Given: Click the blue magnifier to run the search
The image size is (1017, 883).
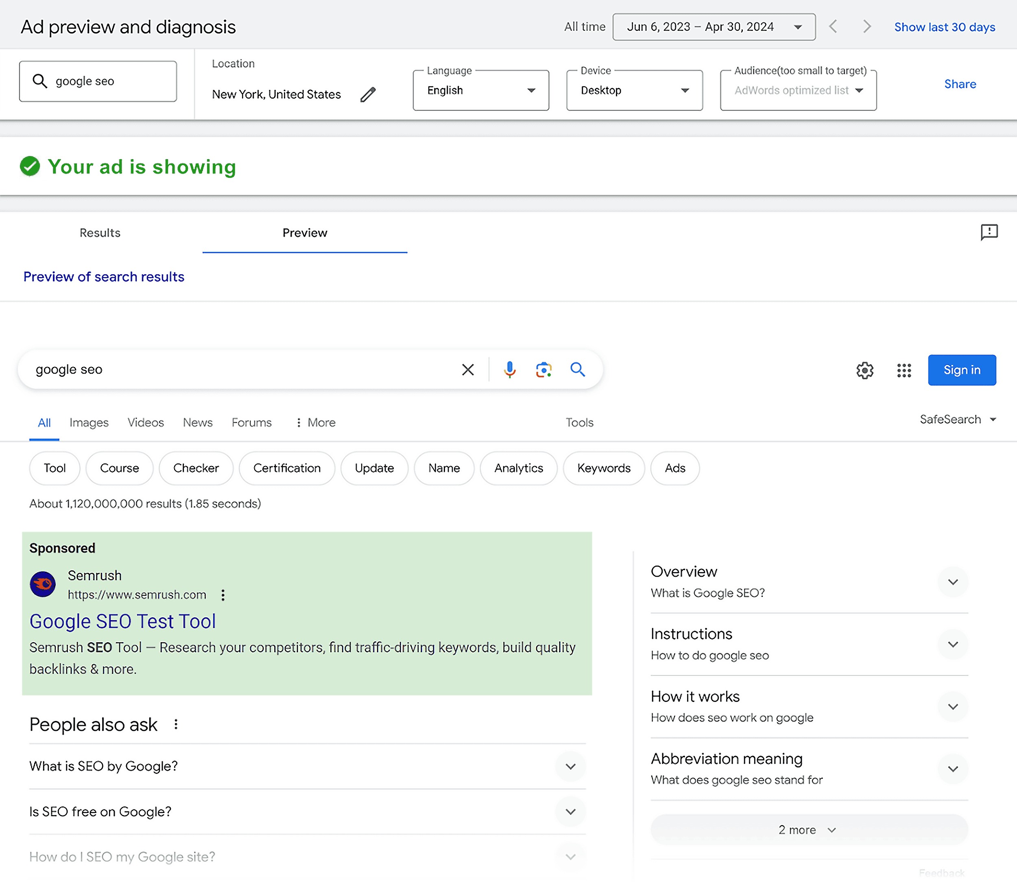Looking at the screenshot, I should pos(578,369).
